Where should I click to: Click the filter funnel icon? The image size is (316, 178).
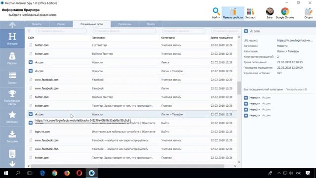click(x=29, y=31)
